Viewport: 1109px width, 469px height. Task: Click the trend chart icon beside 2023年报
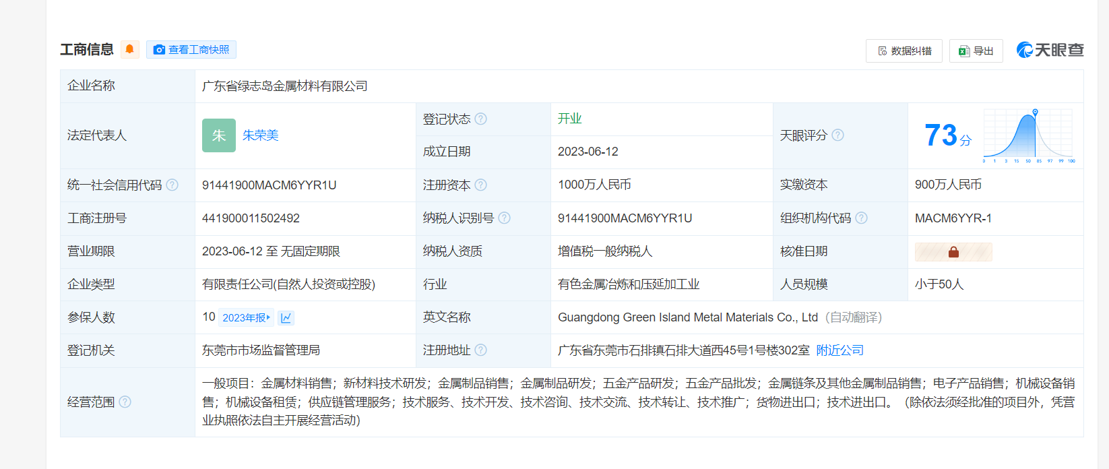[286, 317]
